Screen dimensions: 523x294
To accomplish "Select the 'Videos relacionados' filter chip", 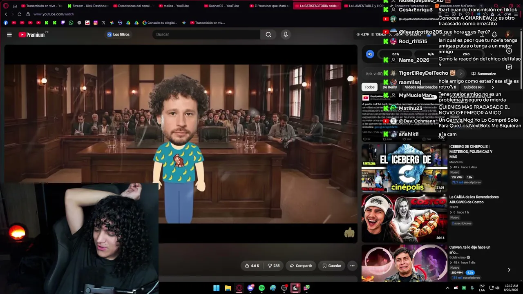I will point(421,87).
